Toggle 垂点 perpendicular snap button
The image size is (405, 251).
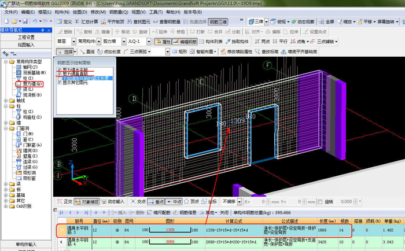click(x=156, y=202)
